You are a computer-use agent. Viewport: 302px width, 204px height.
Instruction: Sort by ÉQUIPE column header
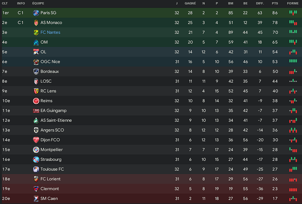(x=38, y=3)
